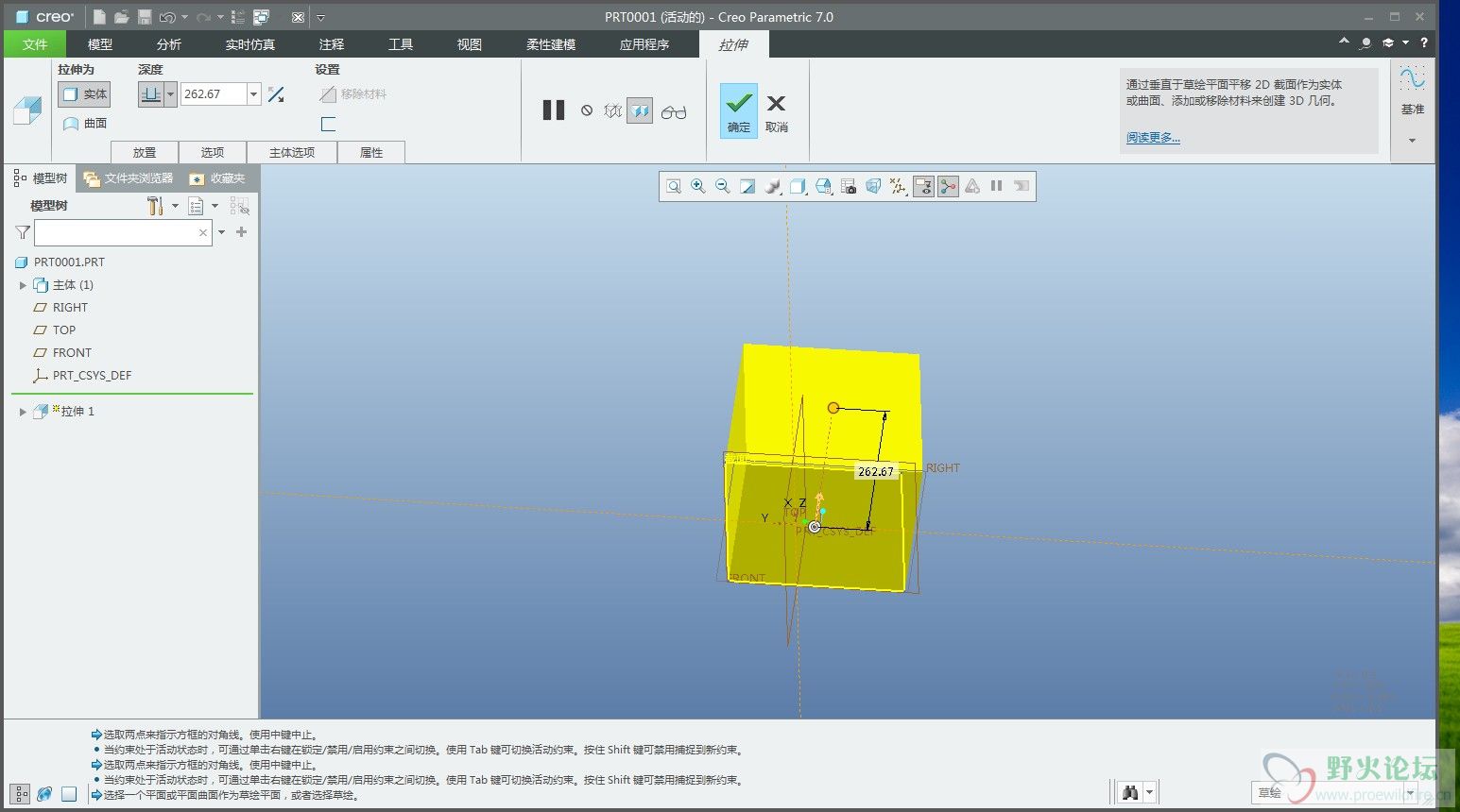Flip depth direction icon next to depth value
1460x812 pixels.
click(x=276, y=94)
